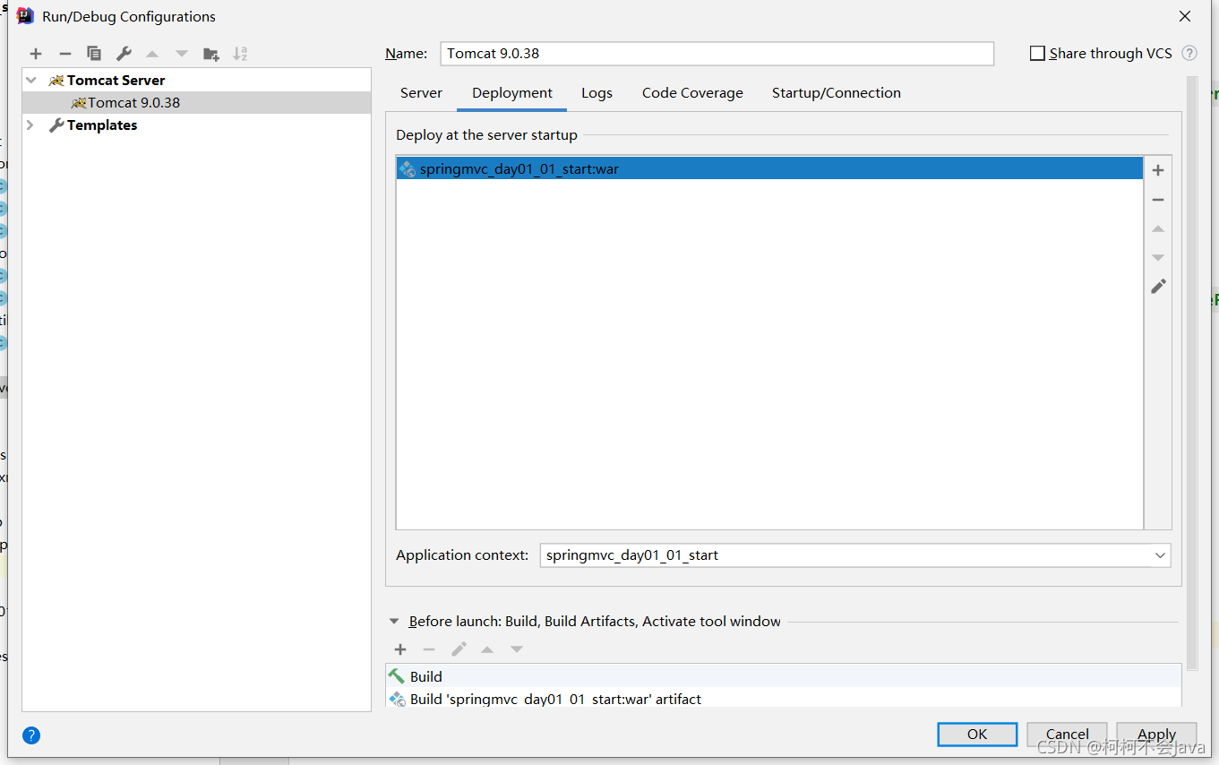Open edit defaults wrench icon in toolbar
The image size is (1219, 765).
124,54
